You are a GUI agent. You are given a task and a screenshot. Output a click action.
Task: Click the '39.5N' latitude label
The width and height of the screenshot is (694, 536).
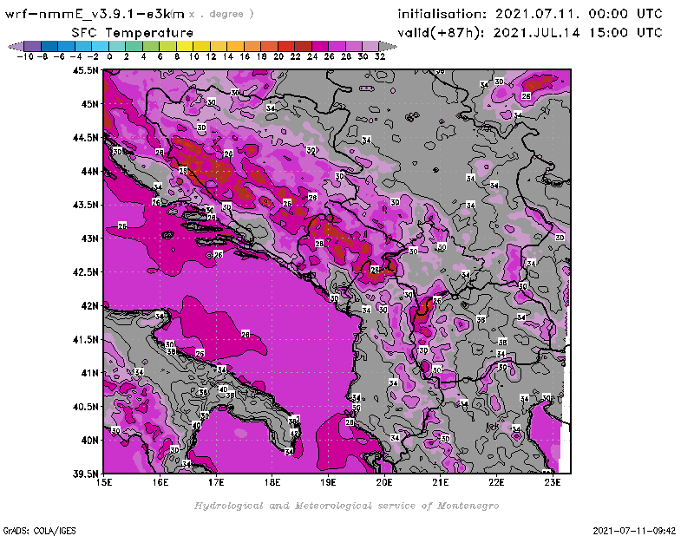point(86,474)
